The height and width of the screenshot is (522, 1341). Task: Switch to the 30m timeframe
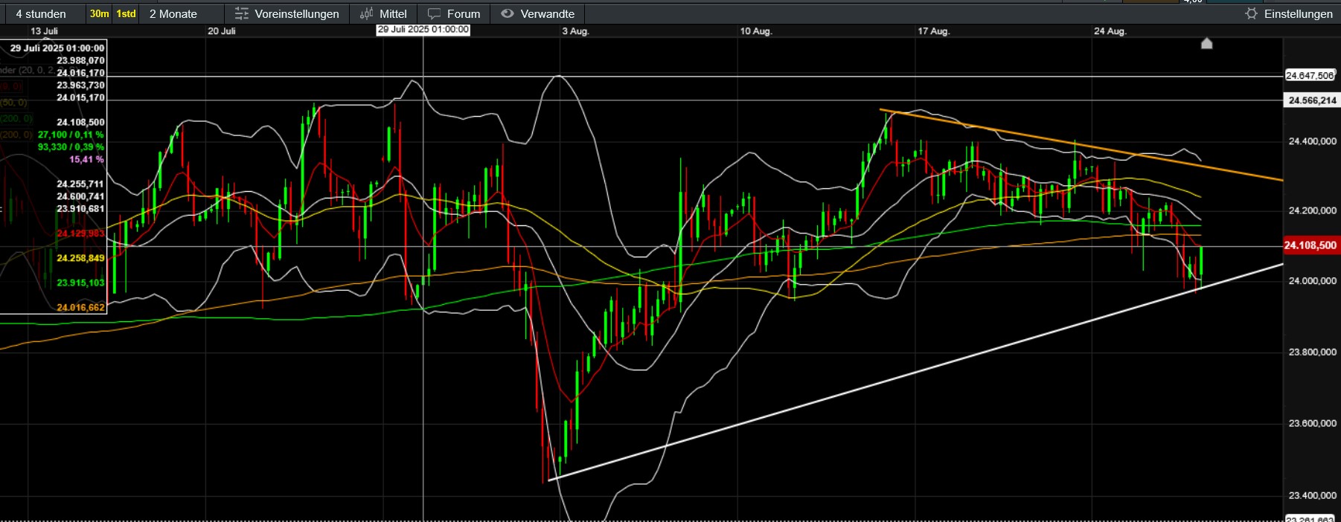tap(99, 14)
